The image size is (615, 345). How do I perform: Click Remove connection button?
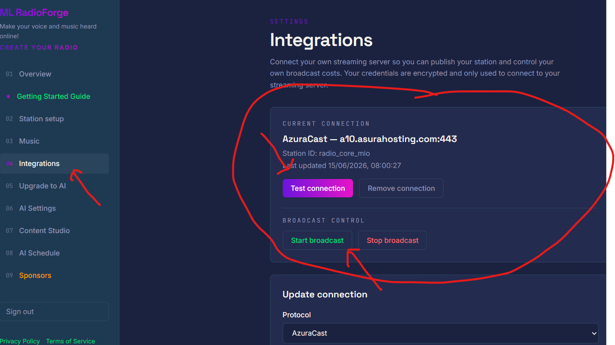point(401,188)
